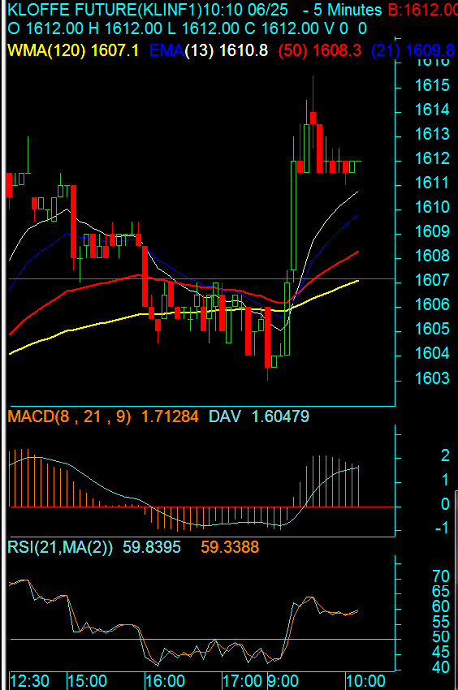Click RSI axis label 55
The image size is (458, 690).
pos(441,623)
